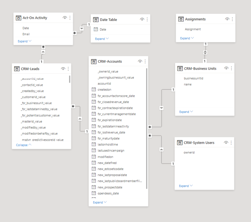Open more options for CRM-Business Units
The height and width of the screenshot is (222, 251).
coord(231,69)
